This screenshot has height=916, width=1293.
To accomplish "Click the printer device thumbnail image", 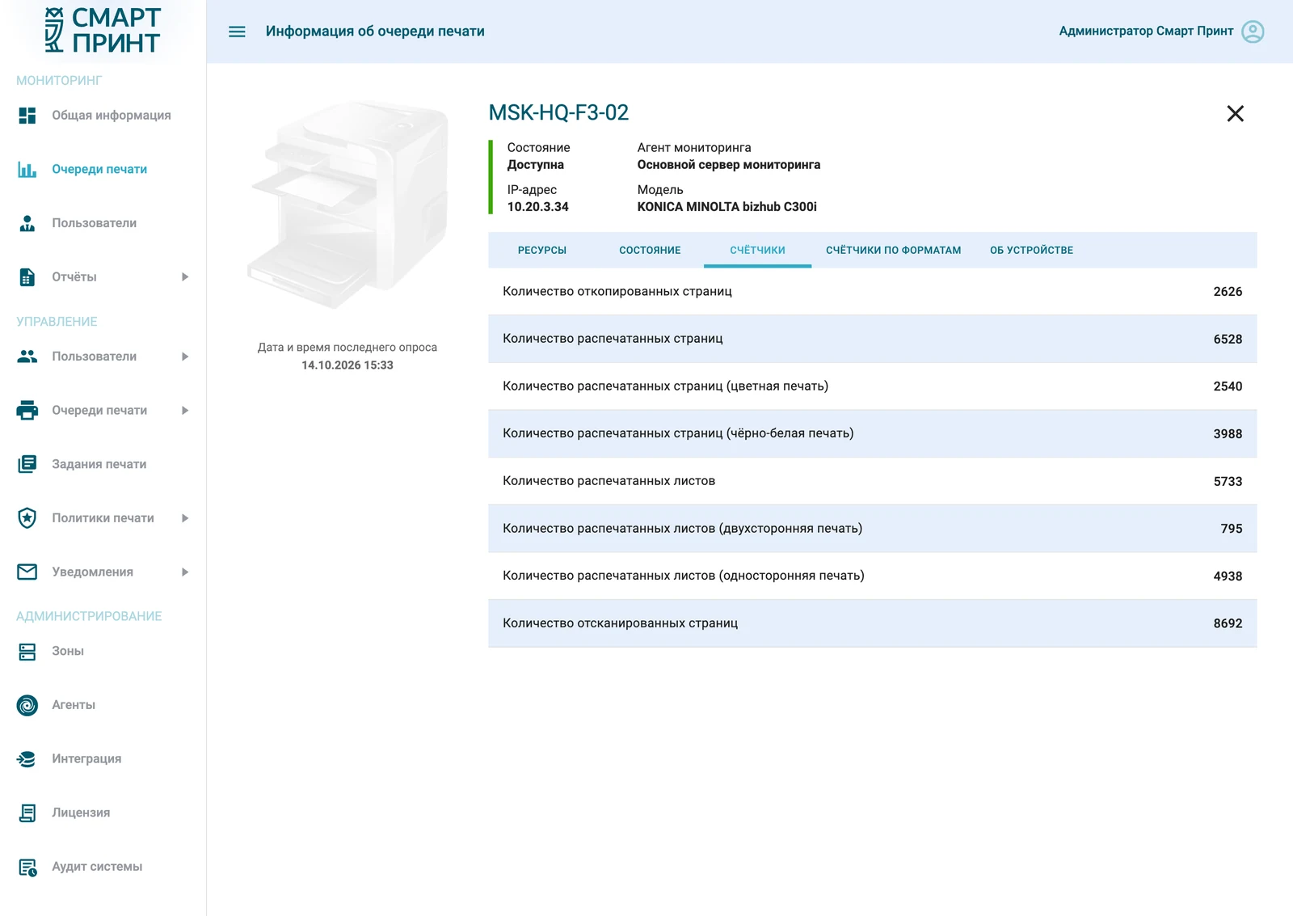I will [x=347, y=205].
